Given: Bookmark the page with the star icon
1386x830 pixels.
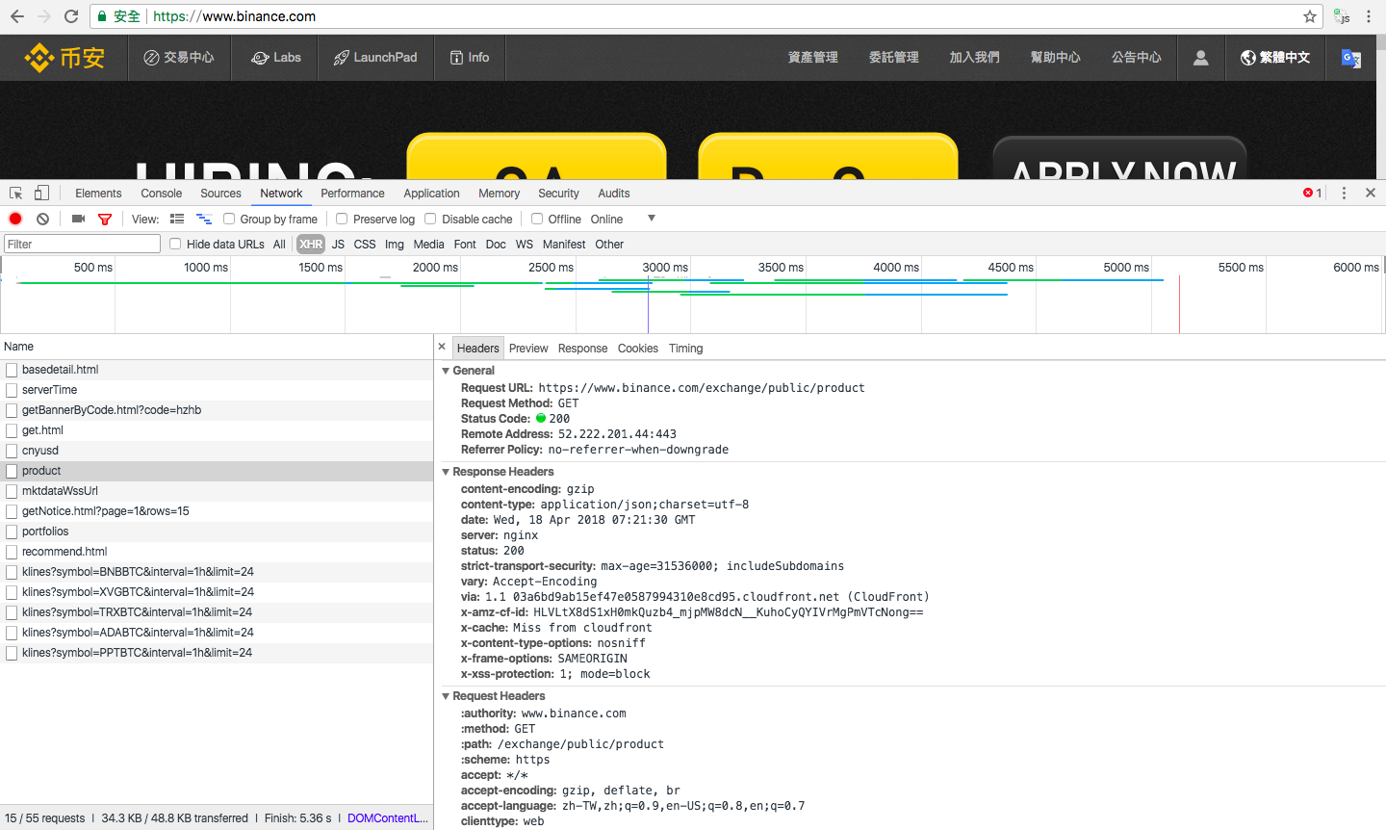Looking at the screenshot, I should point(1309,16).
